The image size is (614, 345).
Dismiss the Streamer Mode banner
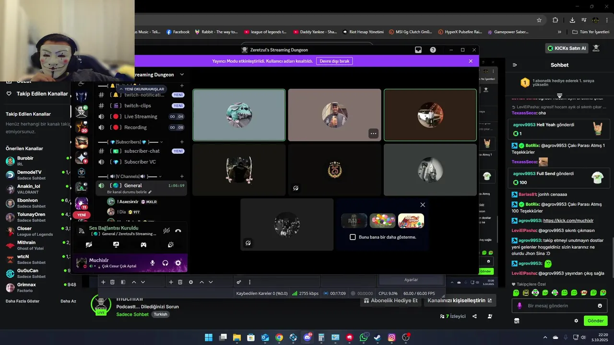click(x=471, y=61)
